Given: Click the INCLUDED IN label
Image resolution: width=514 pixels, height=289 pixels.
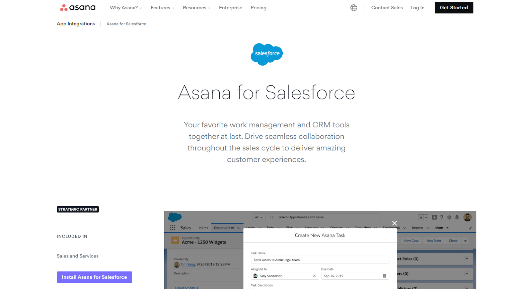Looking at the screenshot, I should click(72, 236).
